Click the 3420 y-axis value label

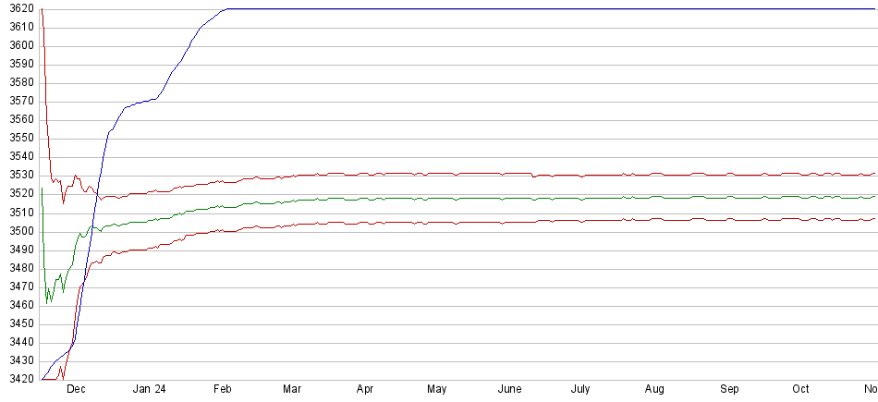20,379
